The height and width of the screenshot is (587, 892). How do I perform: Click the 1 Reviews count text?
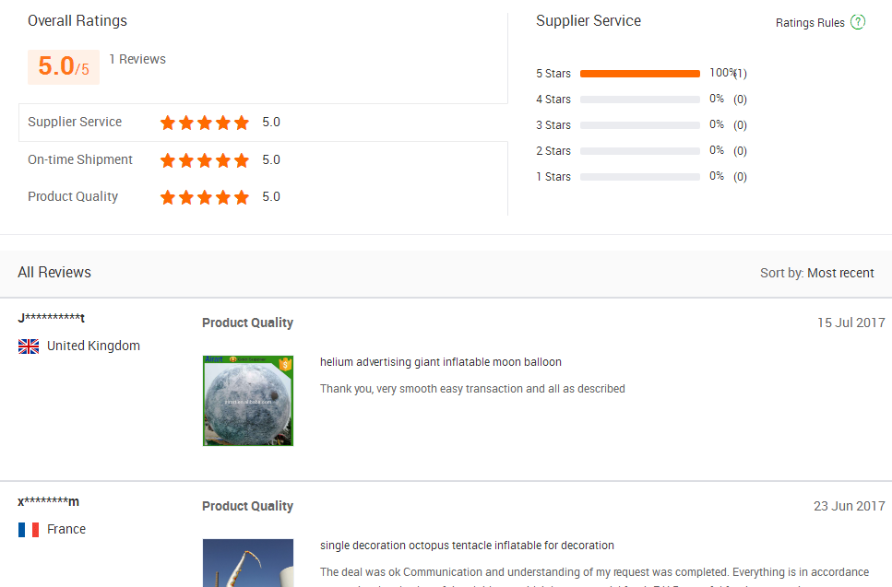coord(137,59)
